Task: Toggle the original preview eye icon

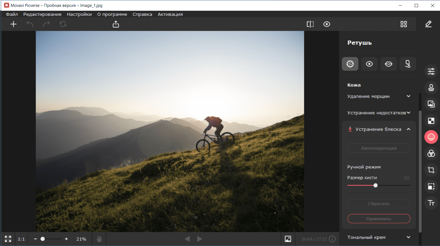Action: tap(326, 24)
